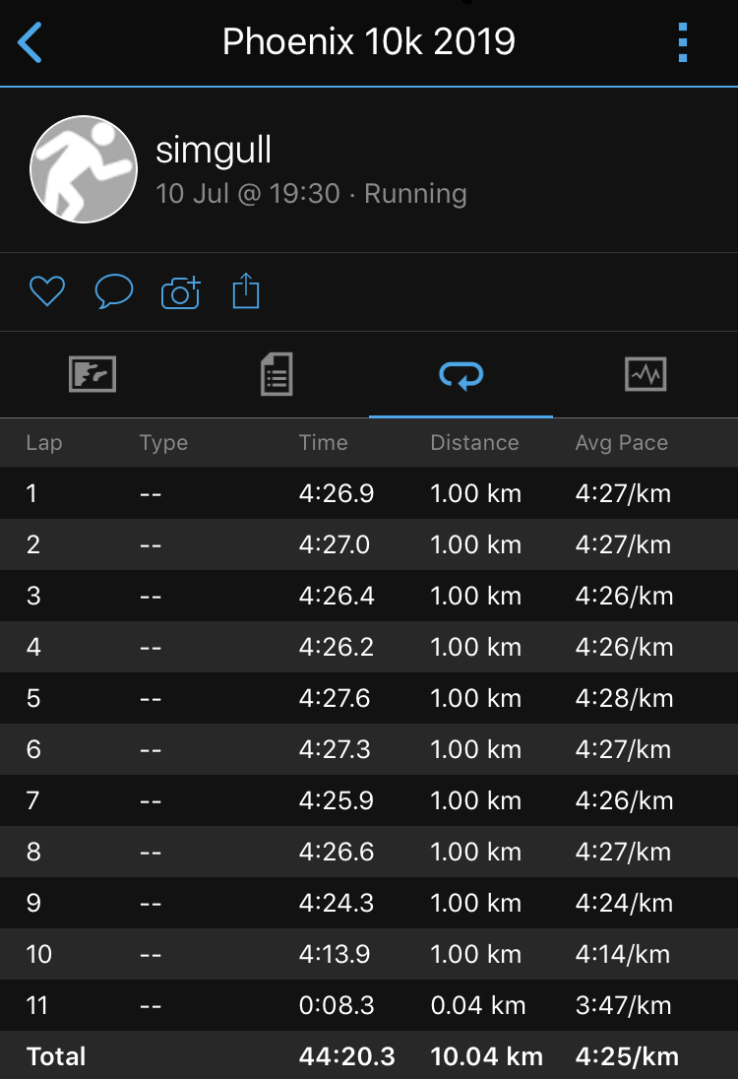Switch to the stats details tab
The width and height of the screenshot is (738, 1079).
click(x=277, y=374)
